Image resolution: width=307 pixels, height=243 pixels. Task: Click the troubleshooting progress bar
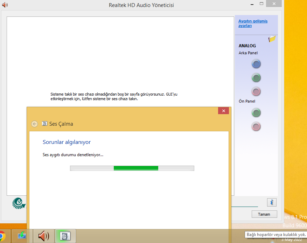(132, 168)
